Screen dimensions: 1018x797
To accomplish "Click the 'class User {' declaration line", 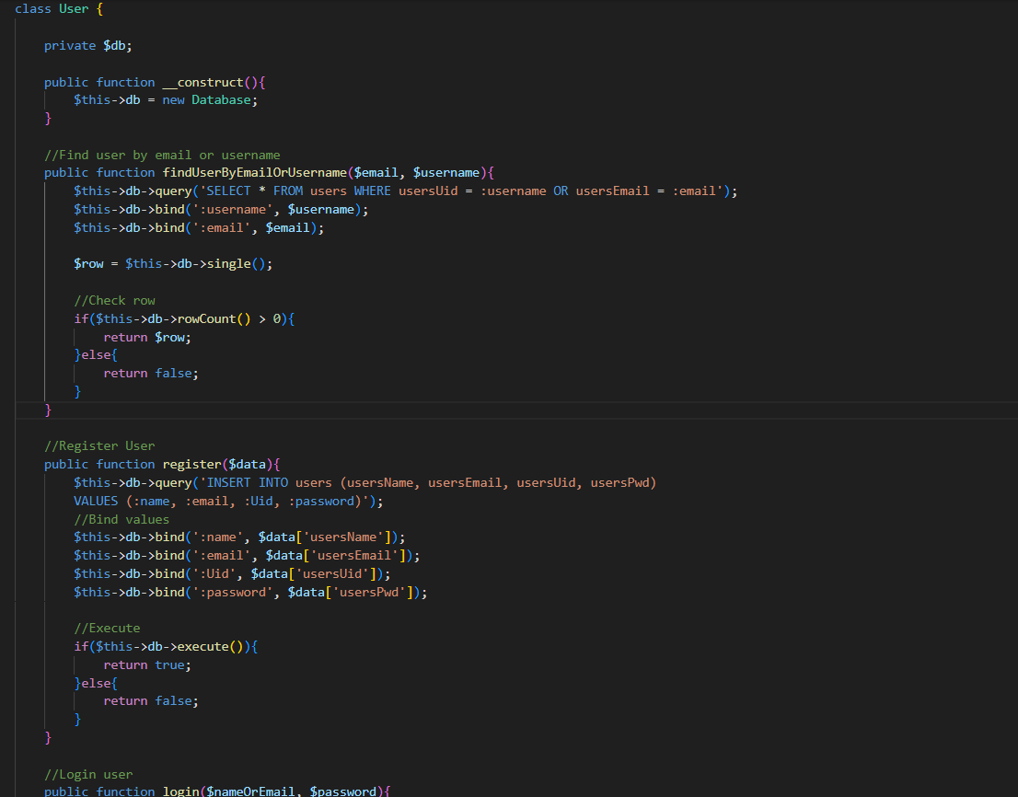I will pos(58,9).
